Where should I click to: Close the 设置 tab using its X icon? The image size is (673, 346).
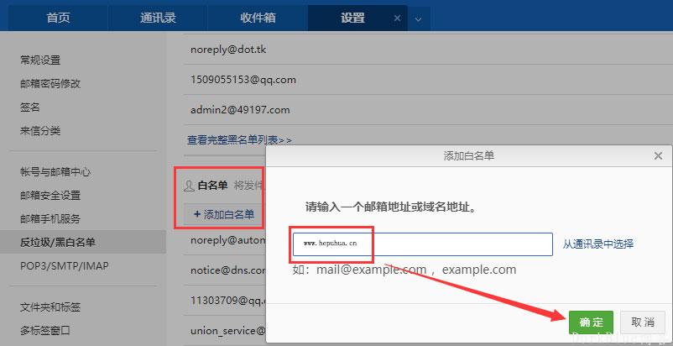click(397, 18)
